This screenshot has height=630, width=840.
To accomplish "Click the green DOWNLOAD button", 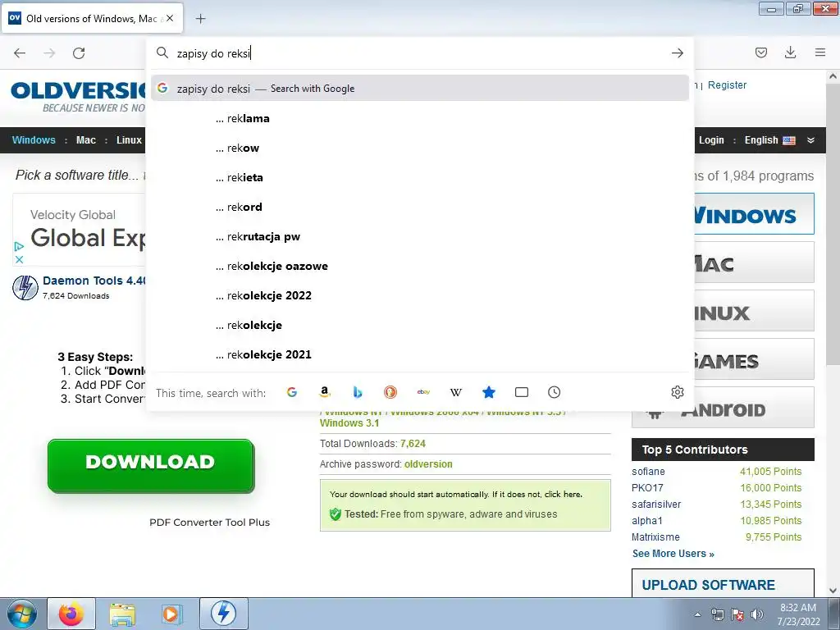I will click(x=151, y=466).
